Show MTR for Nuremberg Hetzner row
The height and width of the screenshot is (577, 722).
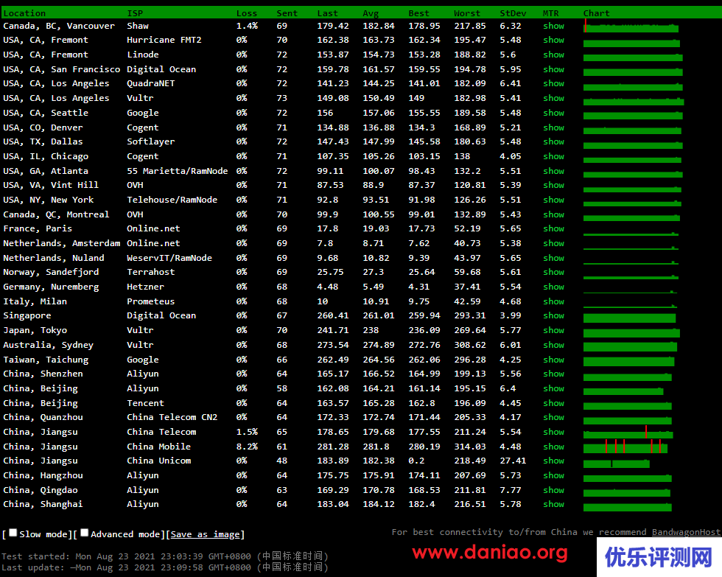pyautogui.click(x=553, y=287)
